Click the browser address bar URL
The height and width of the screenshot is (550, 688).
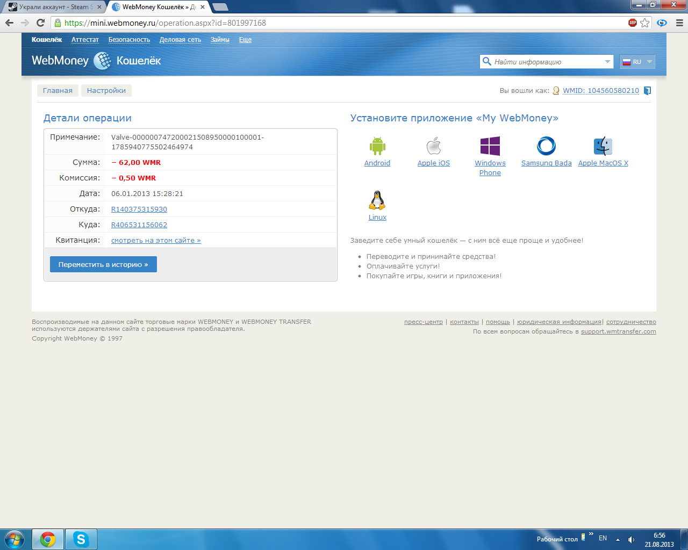[165, 23]
